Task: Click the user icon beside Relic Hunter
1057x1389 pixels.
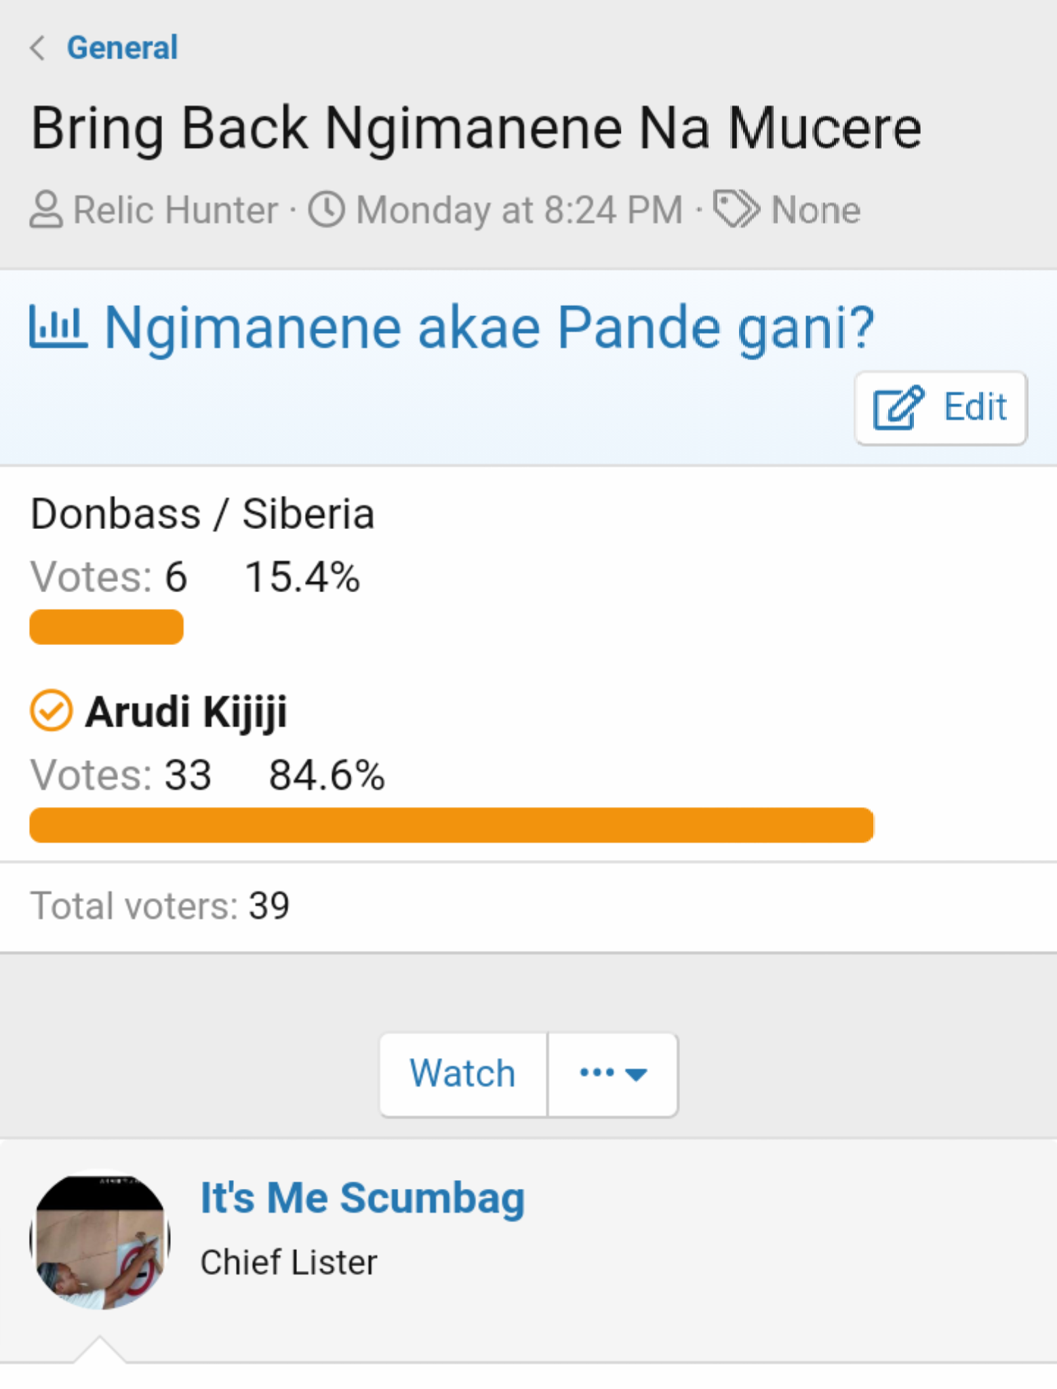Action: pos(46,210)
